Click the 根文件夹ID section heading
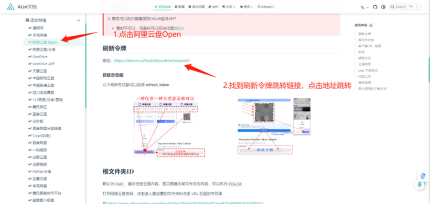This screenshot has height=204, width=430. tap(118, 172)
